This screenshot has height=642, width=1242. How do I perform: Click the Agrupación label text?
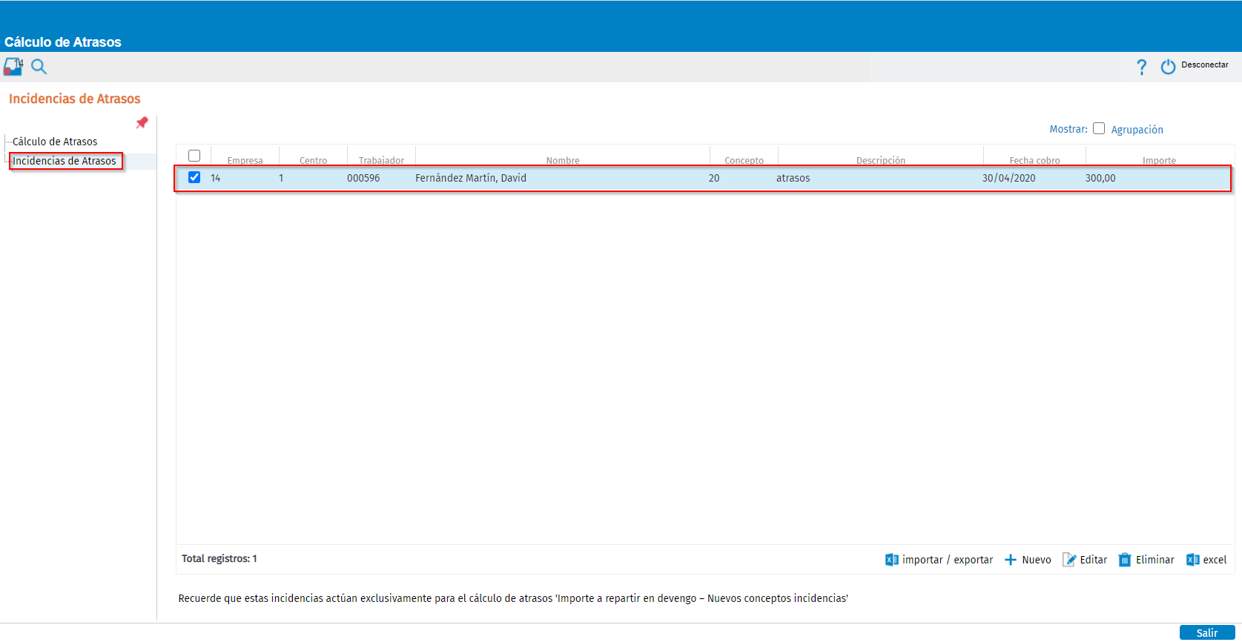tap(1137, 130)
